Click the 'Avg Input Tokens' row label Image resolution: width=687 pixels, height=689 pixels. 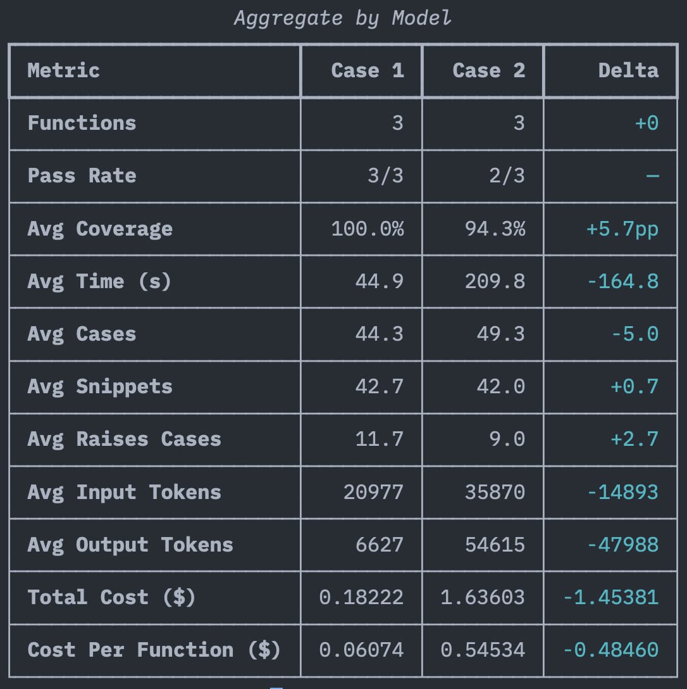[124, 493]
